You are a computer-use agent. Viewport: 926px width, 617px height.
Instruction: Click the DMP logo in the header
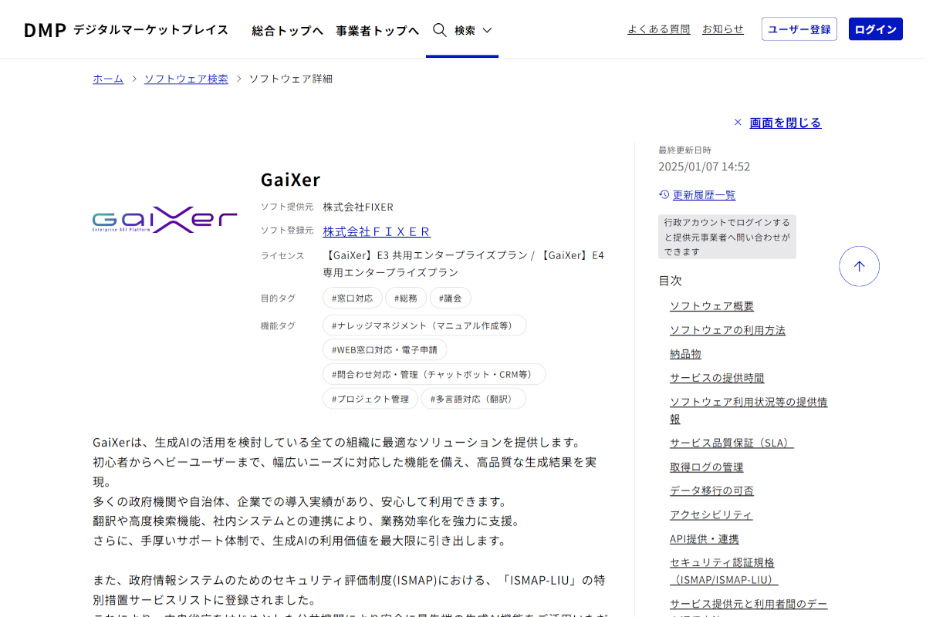click(44, 30)
